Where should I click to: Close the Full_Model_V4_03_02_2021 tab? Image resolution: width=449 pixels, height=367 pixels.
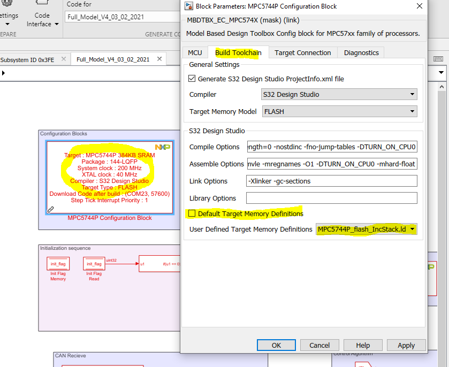click(159, 59)
